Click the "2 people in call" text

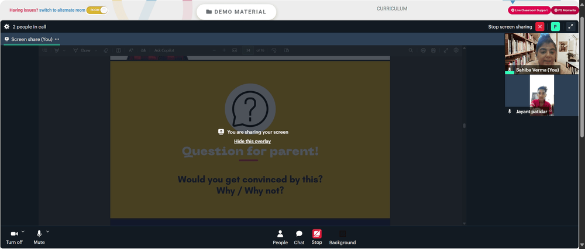tap(29, 27)
